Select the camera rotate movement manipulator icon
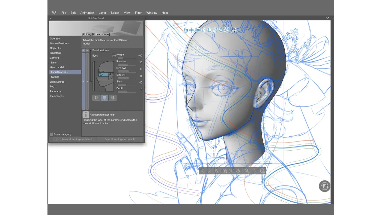The width and height of the screenshot is (382, 215). pos(186,30)
